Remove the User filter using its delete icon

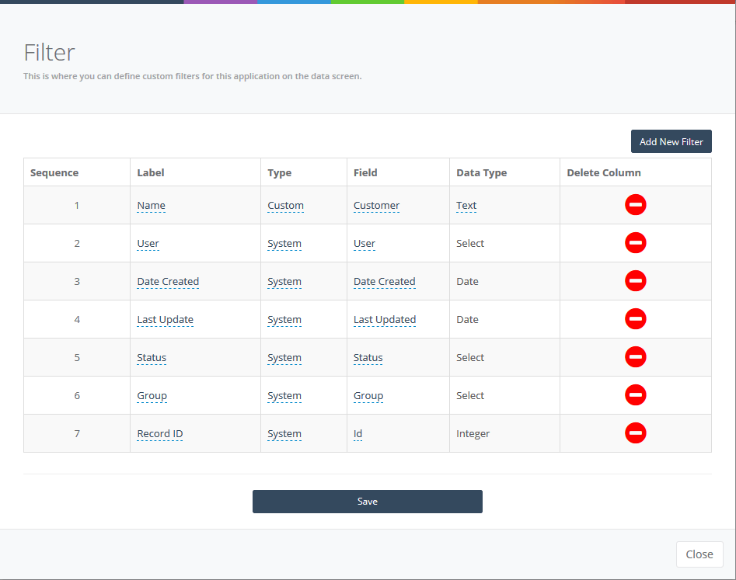635,243
